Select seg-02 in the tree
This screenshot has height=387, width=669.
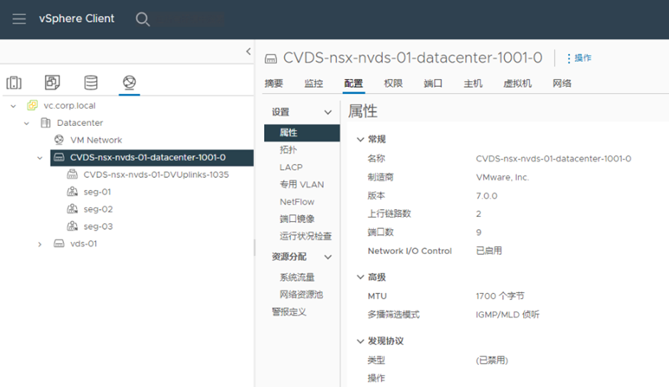point(98,209)
